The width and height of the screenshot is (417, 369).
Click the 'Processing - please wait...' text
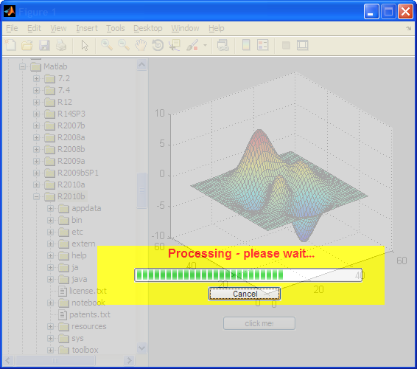coord(241,253)
